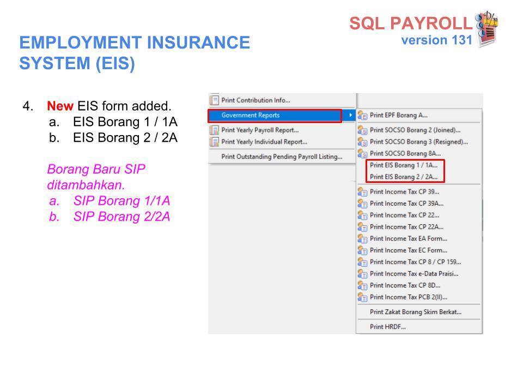Click the SOCSO Borang 8A icon
The height and width of the screenshot is (392, 523).
(363, 154)
